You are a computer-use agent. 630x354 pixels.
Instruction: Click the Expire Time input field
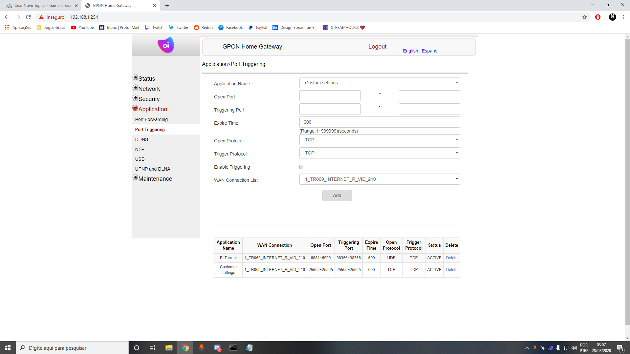(380, 122)
